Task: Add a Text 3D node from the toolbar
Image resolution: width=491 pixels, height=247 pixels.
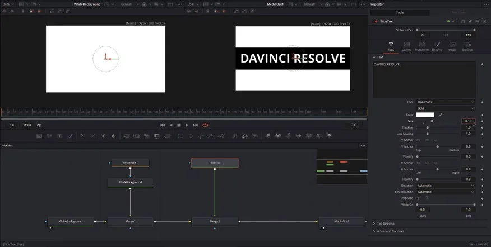Action: pos(289,136)
